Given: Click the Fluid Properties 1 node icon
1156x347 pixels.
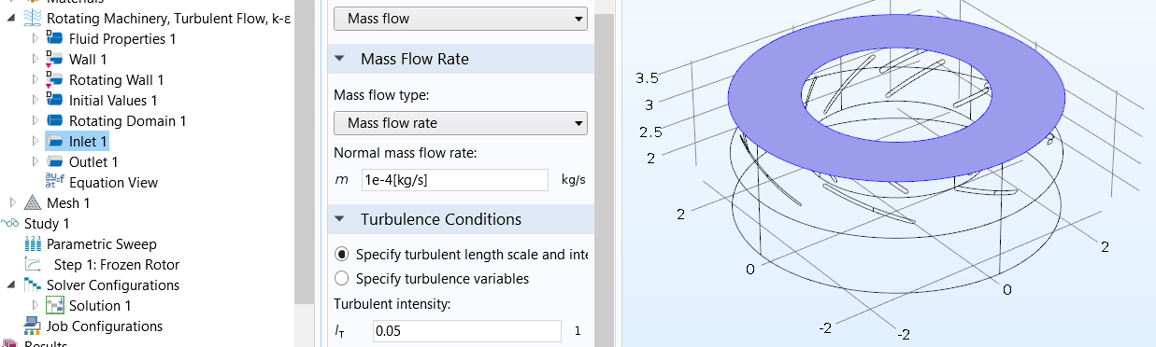Looking at the screenshot, I should [54, 39].
